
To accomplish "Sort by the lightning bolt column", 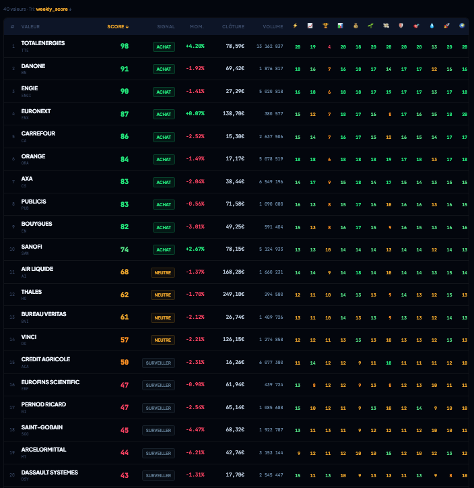I will tap(295, 26).
